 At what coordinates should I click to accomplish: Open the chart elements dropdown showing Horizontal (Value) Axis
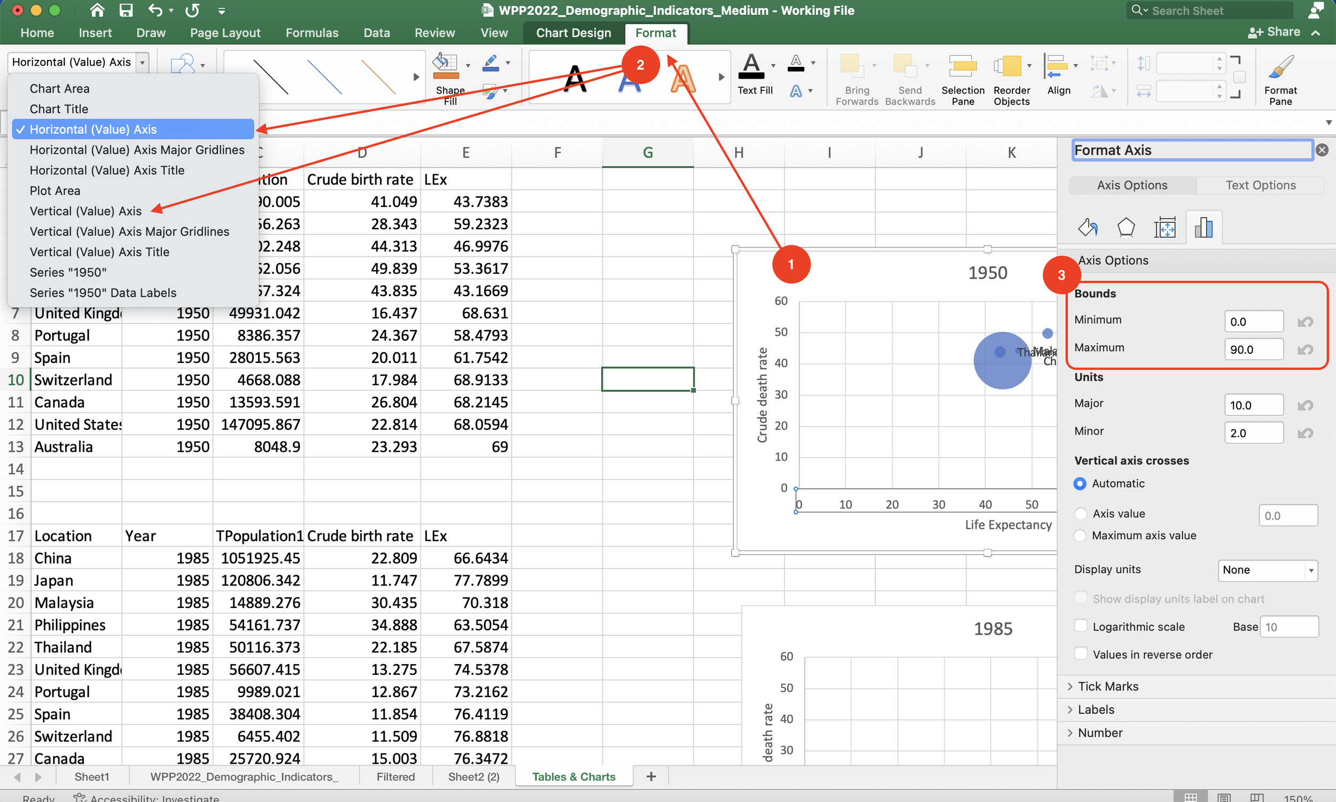point(142,61)
